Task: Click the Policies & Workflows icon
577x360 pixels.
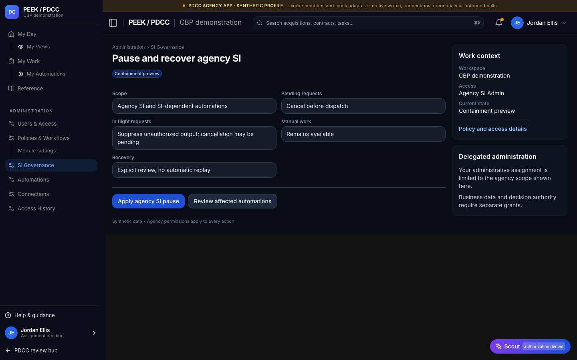Action: tap(11, 138)
